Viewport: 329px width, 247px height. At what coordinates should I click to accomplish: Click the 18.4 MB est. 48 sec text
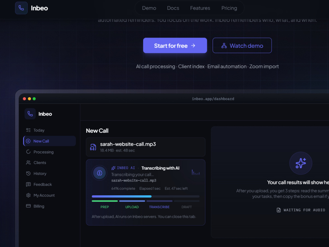pos(117,151)
